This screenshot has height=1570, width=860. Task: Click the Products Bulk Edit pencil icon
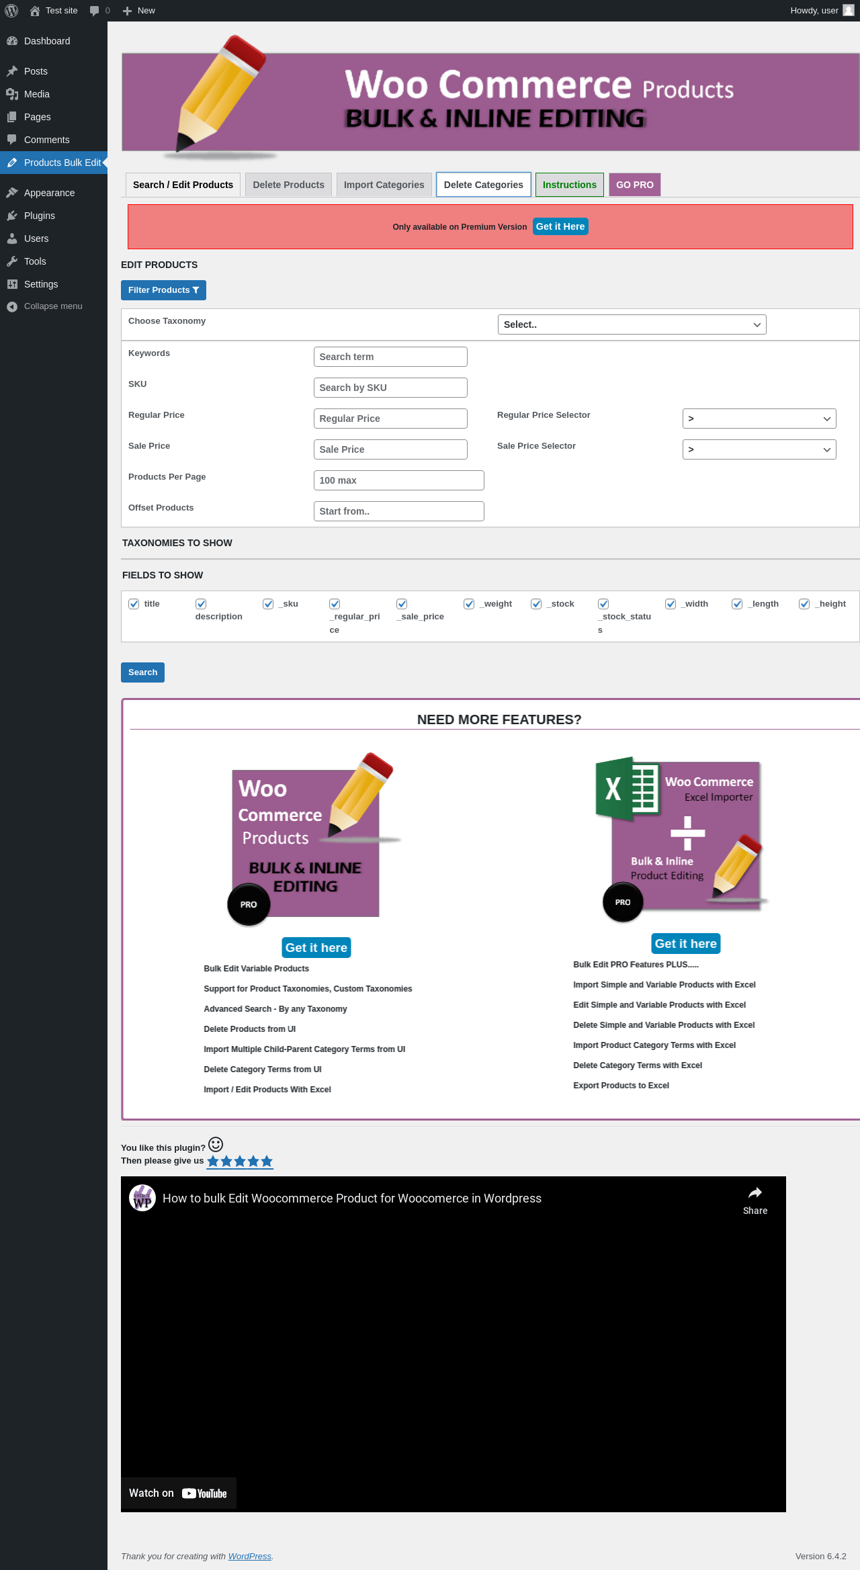(12, 163)
